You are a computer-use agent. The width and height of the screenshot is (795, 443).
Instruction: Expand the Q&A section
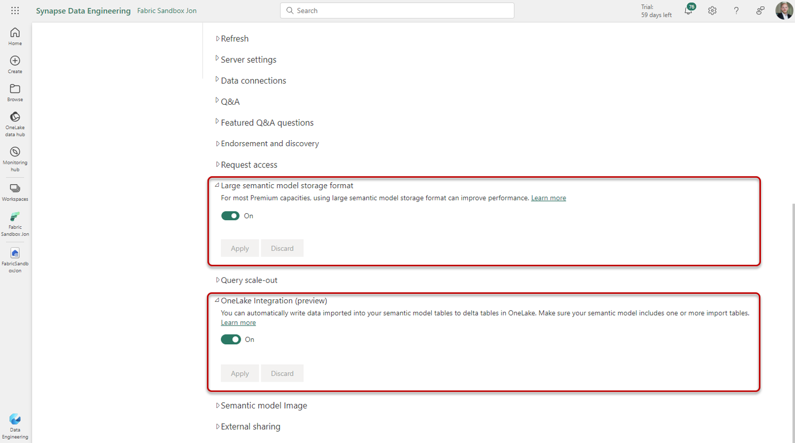(x=227, y=102)
